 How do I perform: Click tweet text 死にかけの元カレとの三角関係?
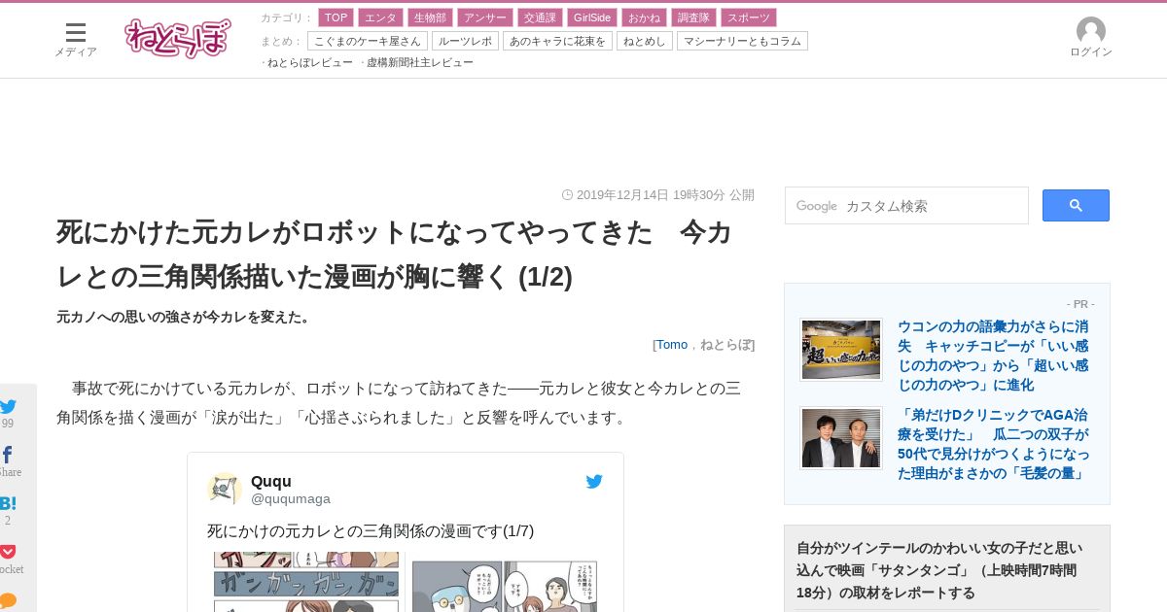tap(371, 531)
